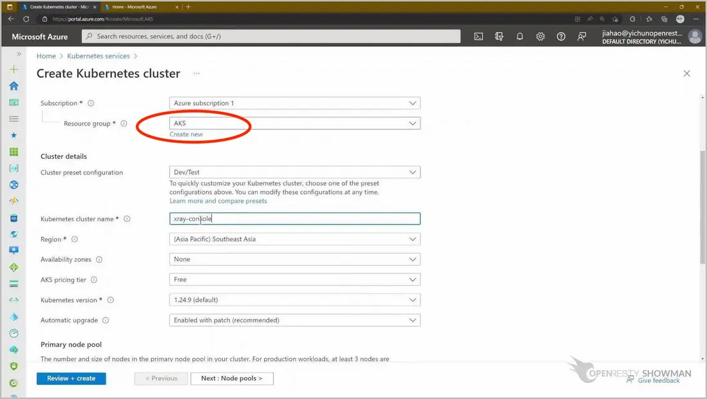Click Kubernetes services breadcrumb
The image size is (707, 399).
(99, 56)
